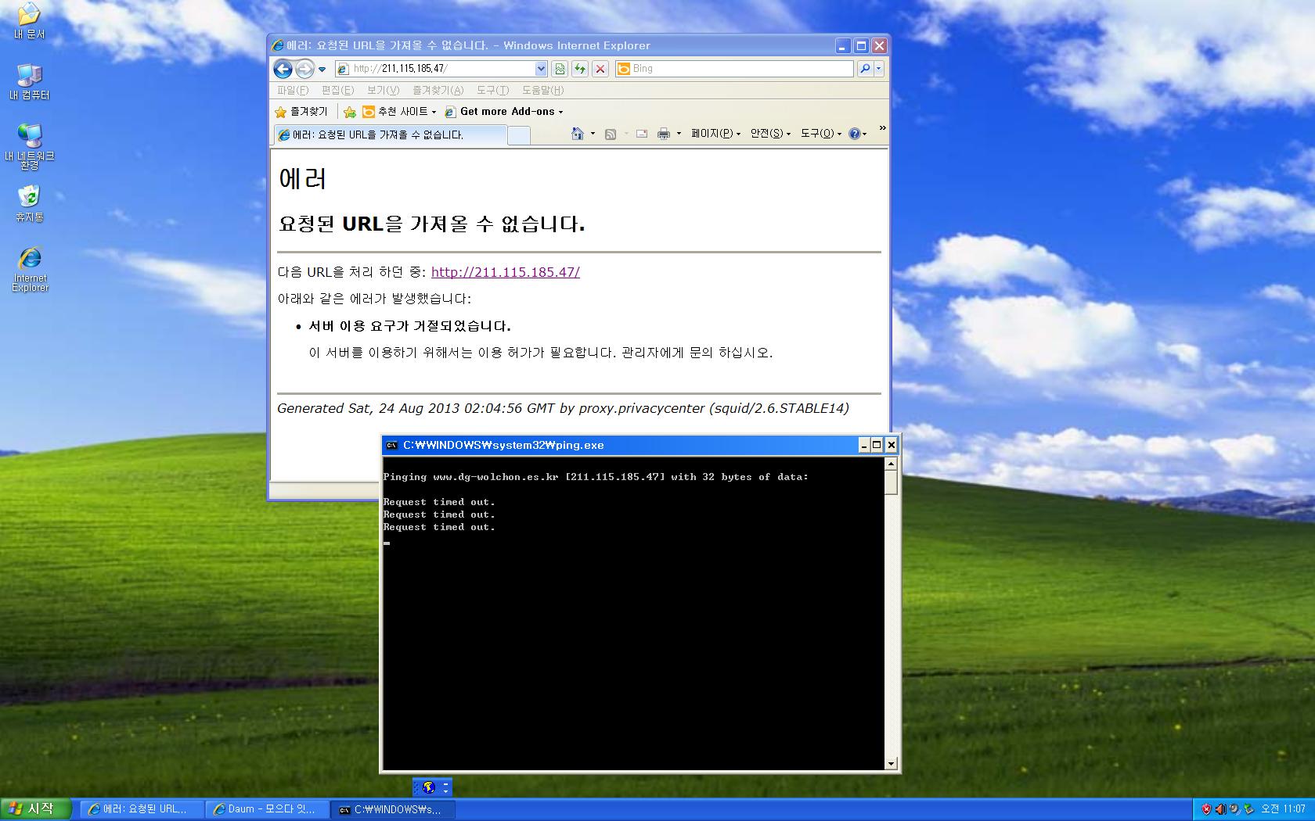Open the 보기(V) menu
Screen dimensions: 1315x821
coord(383,91)
